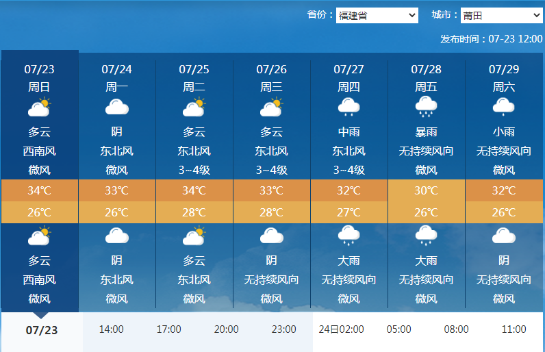Screen dimensions: 545x352
Task: Click the 33℃ high temperature for 07/26
Action: [x=271, y=190]
